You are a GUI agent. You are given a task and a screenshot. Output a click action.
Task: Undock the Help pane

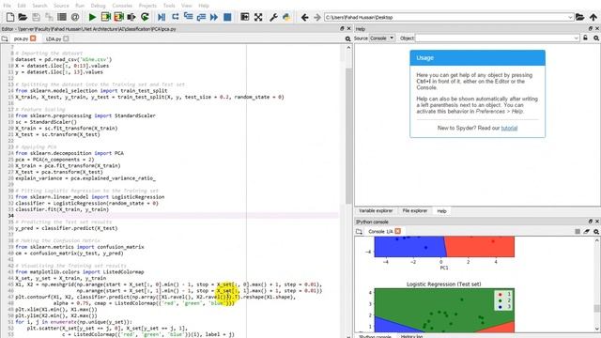click(x=591, y=29)
